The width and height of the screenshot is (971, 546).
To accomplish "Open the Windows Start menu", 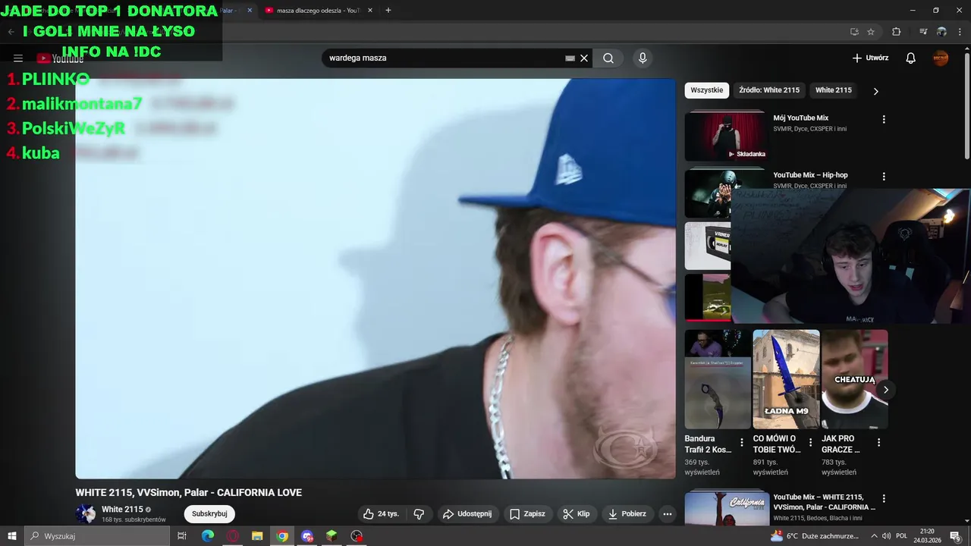I will [11, 536].
